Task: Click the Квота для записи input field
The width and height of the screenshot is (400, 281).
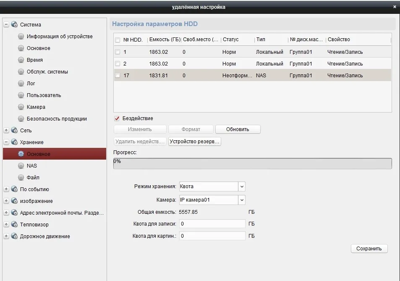Action: [212, 224]
